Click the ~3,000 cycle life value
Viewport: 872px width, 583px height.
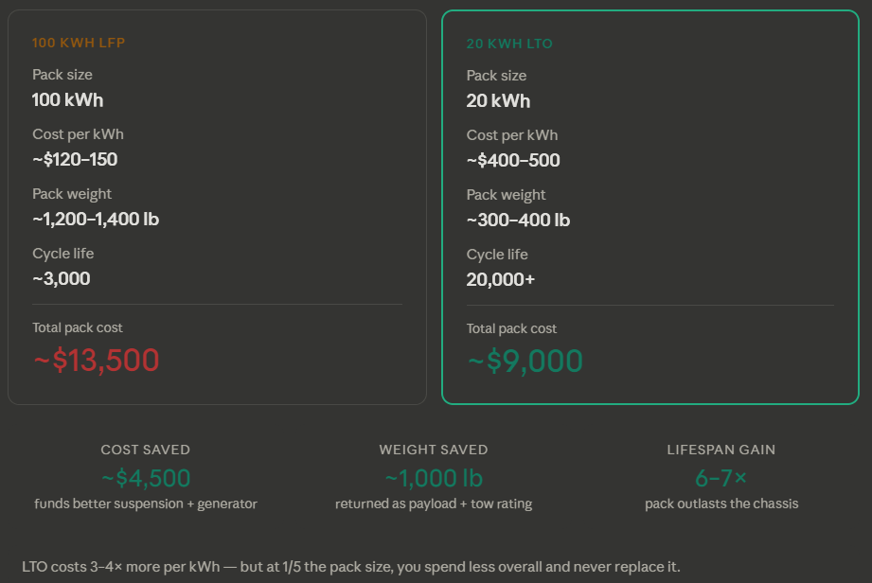62,278
